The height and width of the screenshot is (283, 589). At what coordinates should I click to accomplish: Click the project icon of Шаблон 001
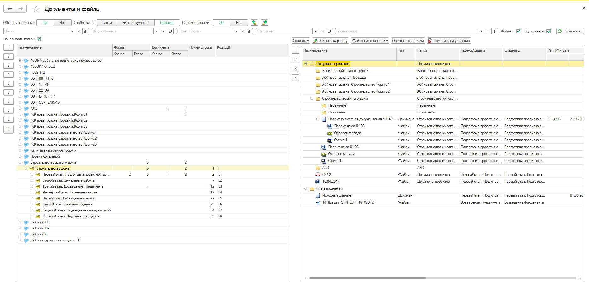[x=26, y=222]
